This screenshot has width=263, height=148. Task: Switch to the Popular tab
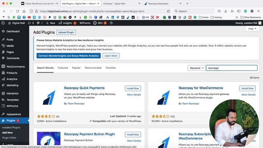point(76,68)
